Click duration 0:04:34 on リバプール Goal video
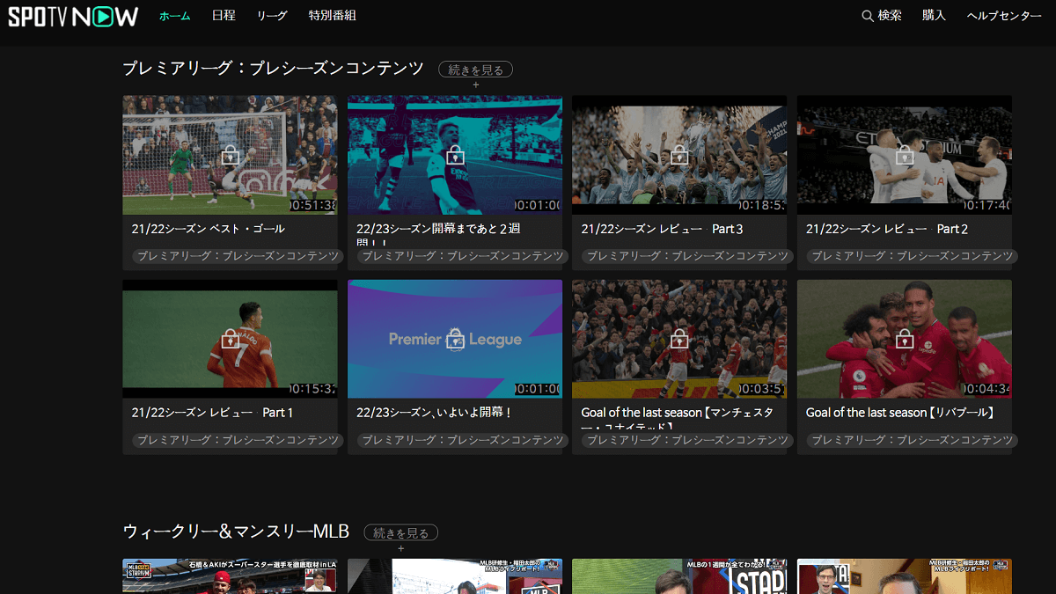The image size is (1056, 594). 987,388
